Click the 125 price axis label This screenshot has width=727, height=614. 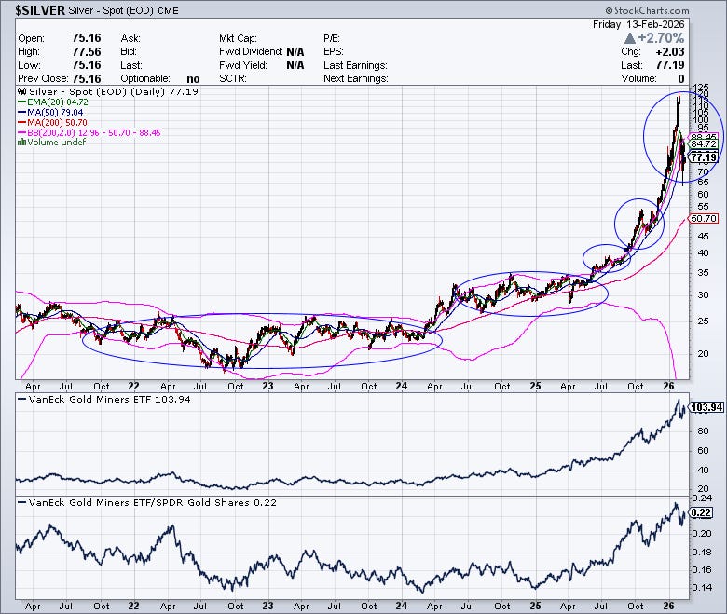click(701, 88)
